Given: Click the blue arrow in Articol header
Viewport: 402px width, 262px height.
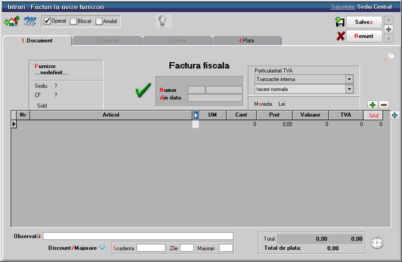Looking at the screenshot, I should pos(196,115).
